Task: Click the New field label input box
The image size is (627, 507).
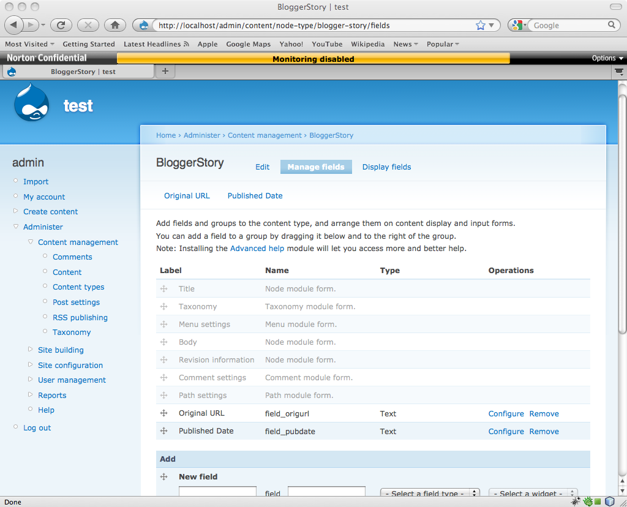Action: [x=217, y=492]
